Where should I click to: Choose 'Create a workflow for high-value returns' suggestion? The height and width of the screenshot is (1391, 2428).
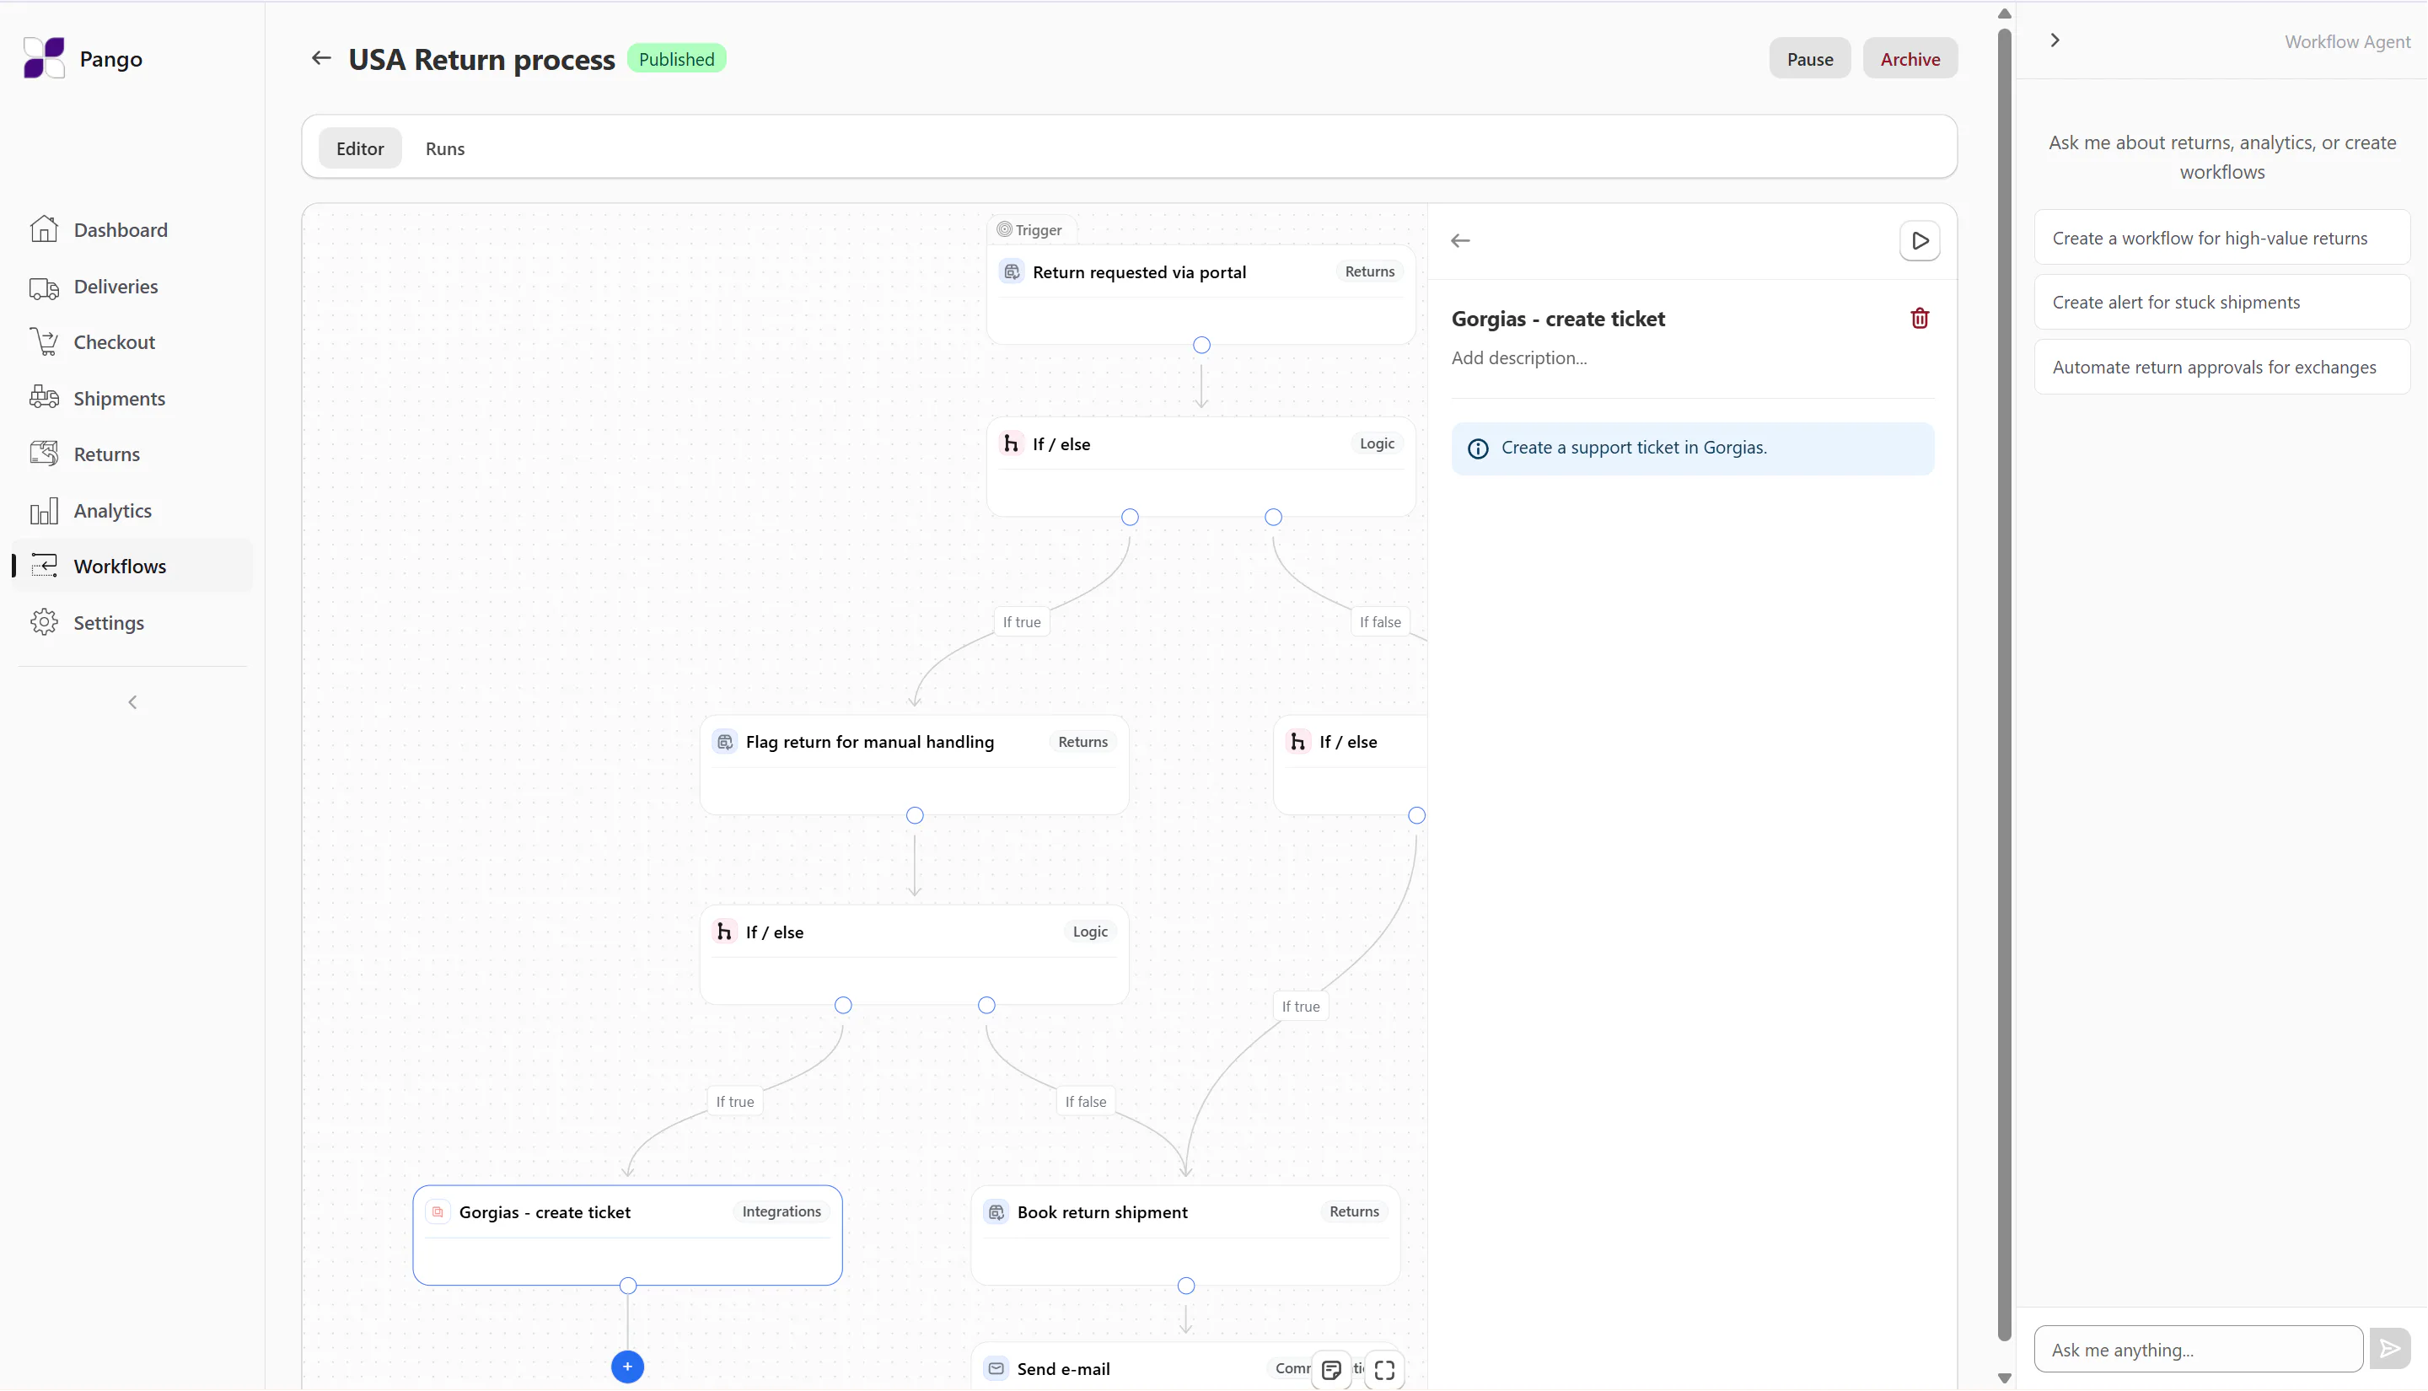pos(2221,238)
